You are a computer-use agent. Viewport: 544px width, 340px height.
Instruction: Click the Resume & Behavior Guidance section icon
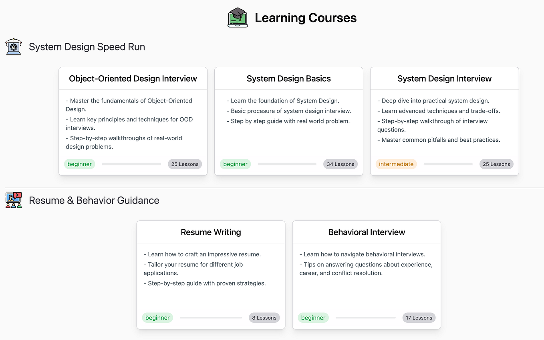(13, 200)
